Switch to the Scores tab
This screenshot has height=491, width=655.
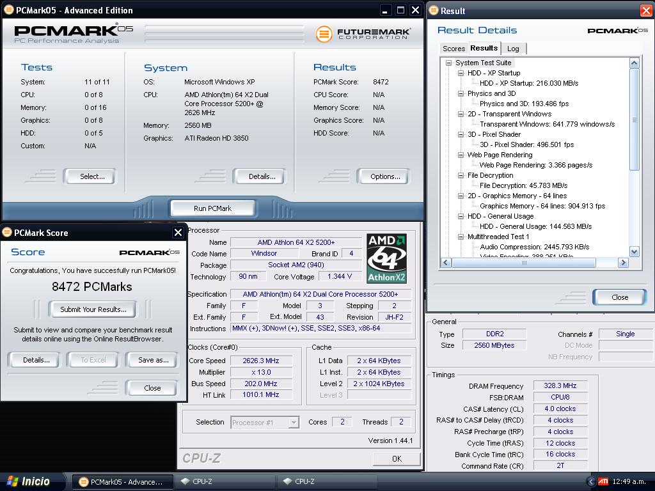pyautogui.click(x=454, y=49)
